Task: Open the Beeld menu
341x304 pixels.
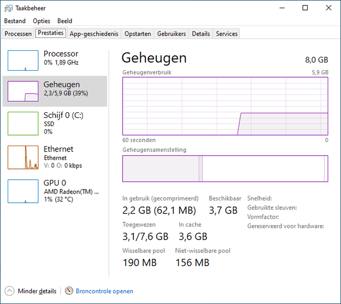Action: [65, 21]
